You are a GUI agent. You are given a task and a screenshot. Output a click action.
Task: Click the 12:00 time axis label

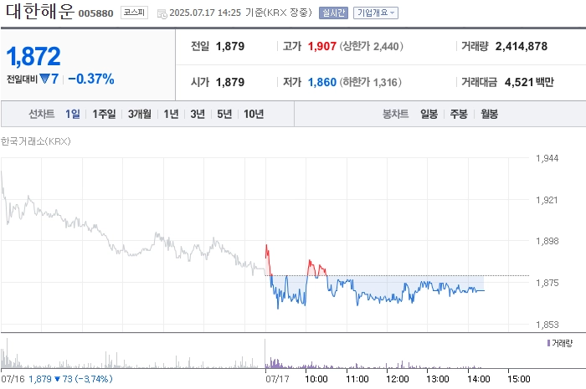pos(398,379)
